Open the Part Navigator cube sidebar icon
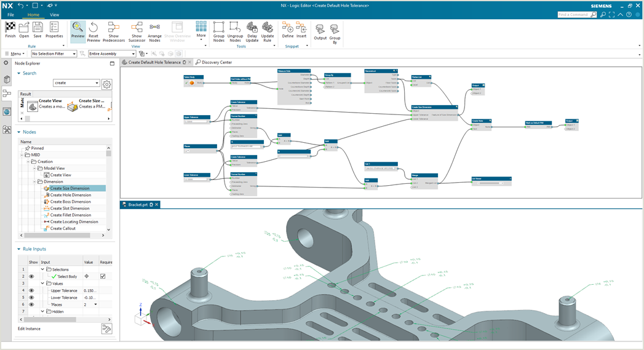Screen dimensions: 644x350 tap(7, 79)
